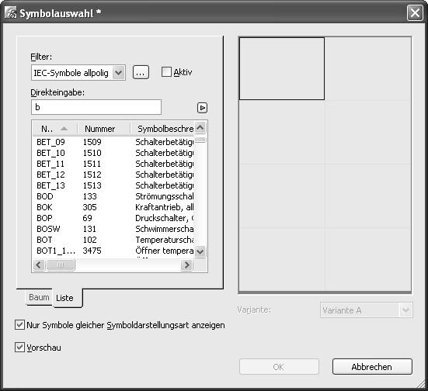Uncheck Nur Symbole gleicher Symboldarstellungsart anzeigen
Screen dimensions: 428x391
point(19,325)
